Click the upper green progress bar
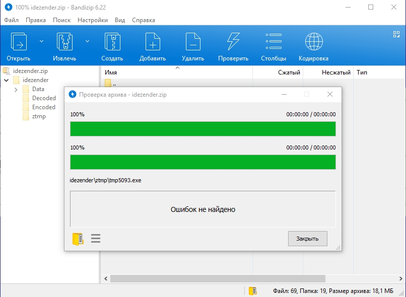406x297 pixels. click(203, 129)
